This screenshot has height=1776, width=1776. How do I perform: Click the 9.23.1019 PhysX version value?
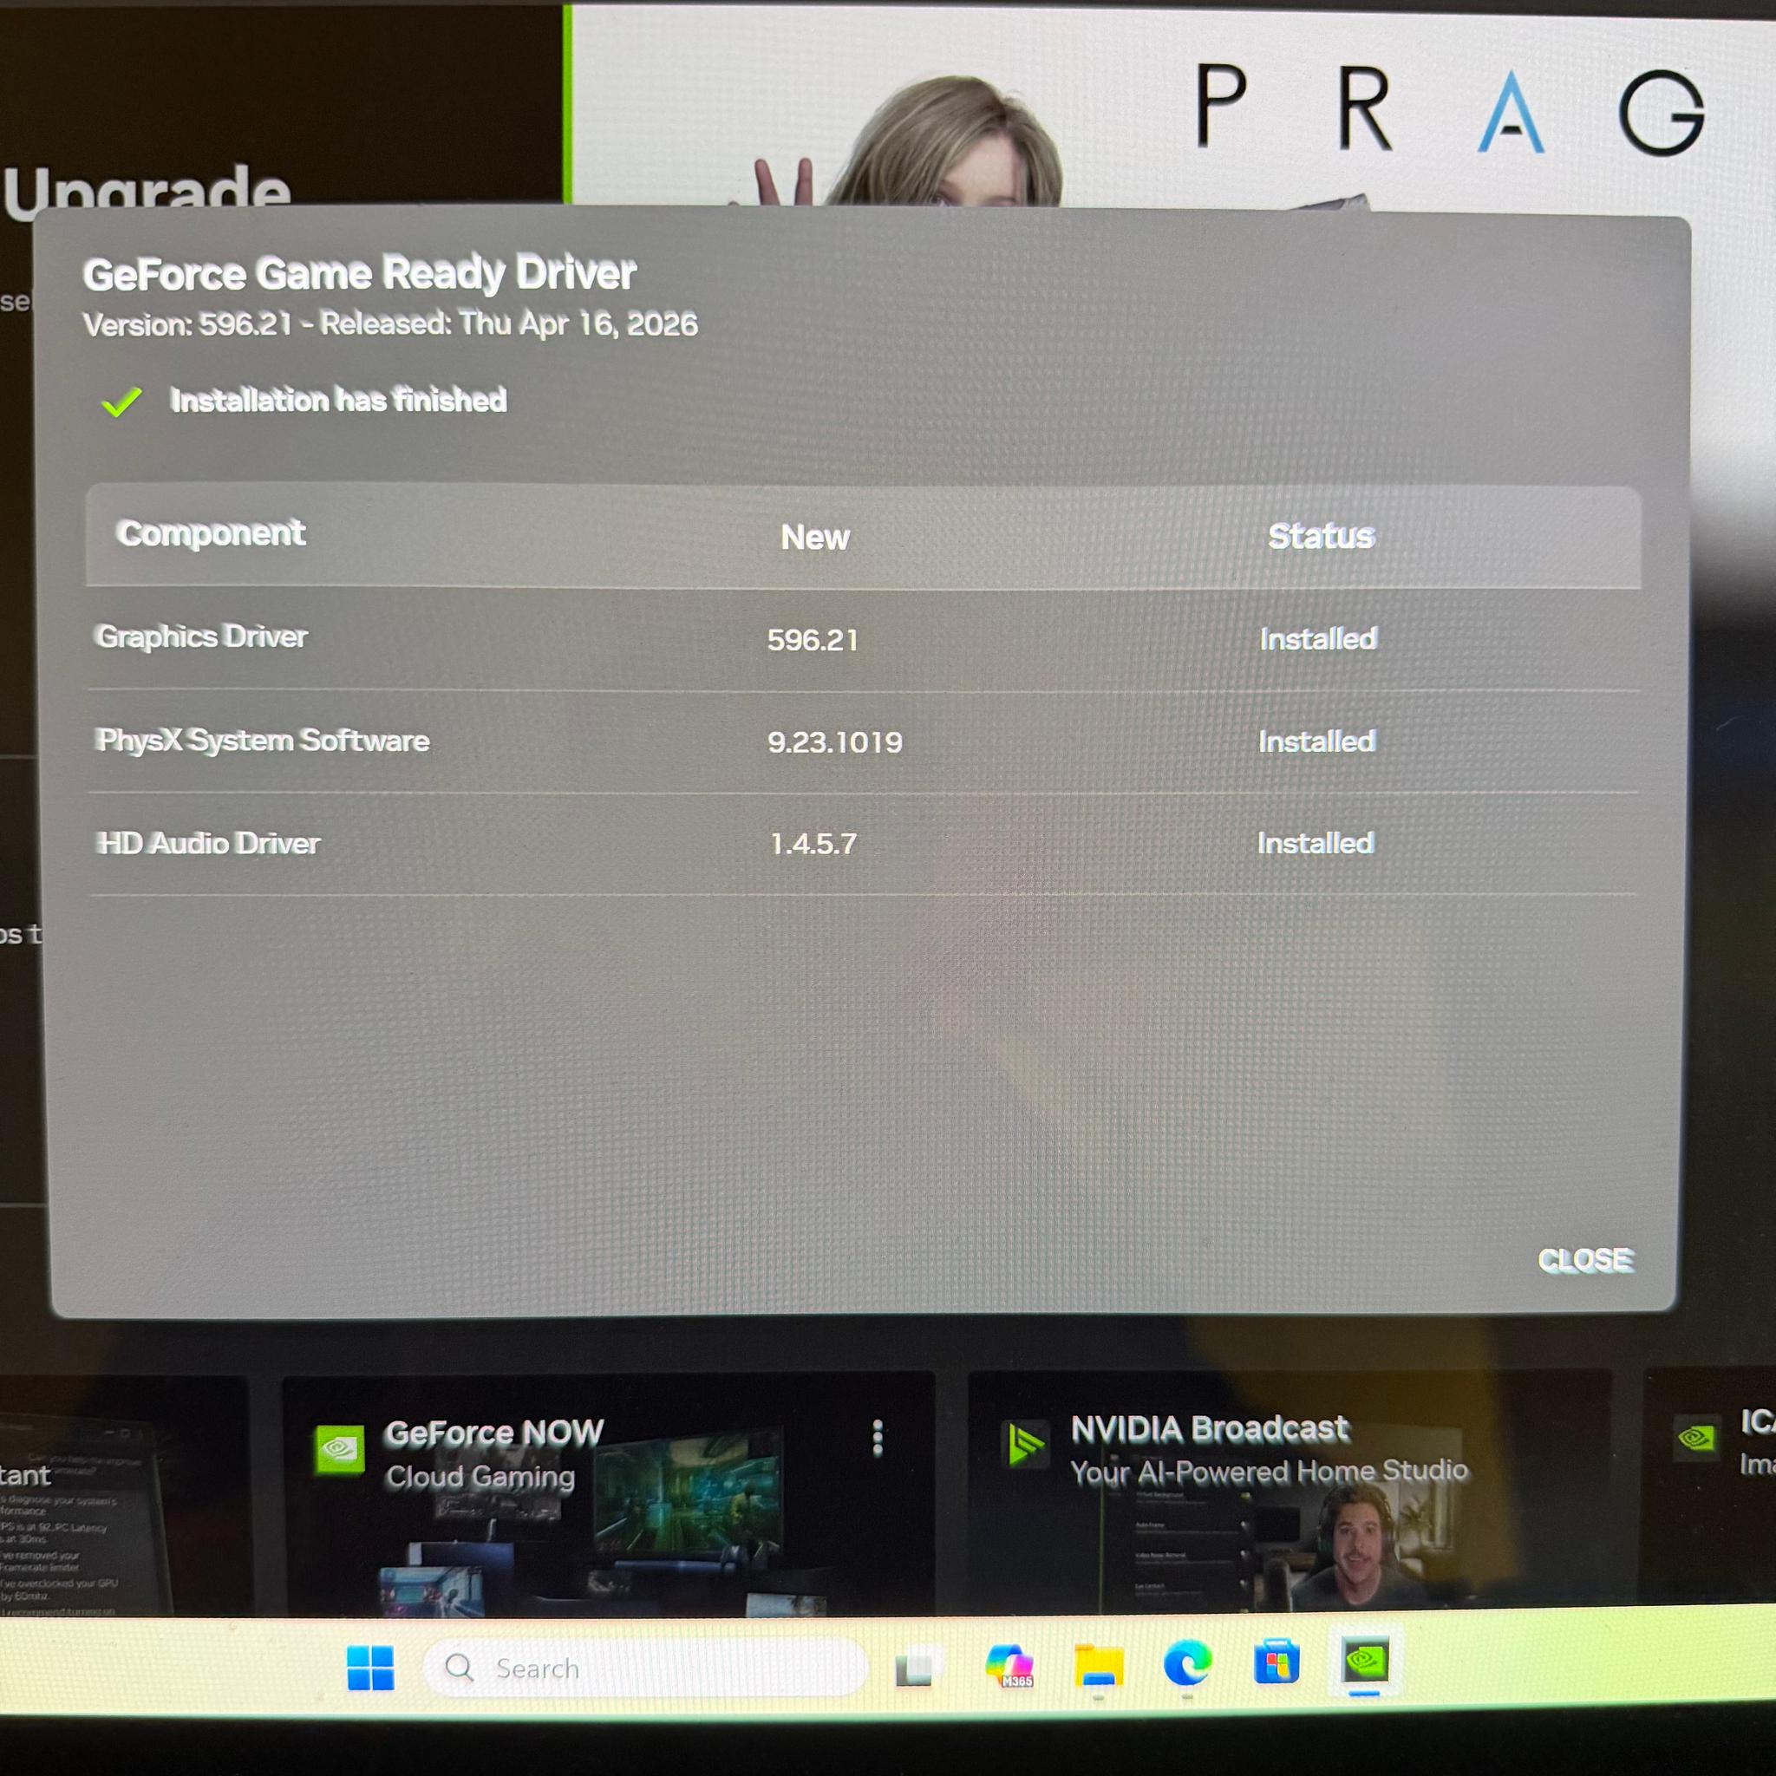835,741
